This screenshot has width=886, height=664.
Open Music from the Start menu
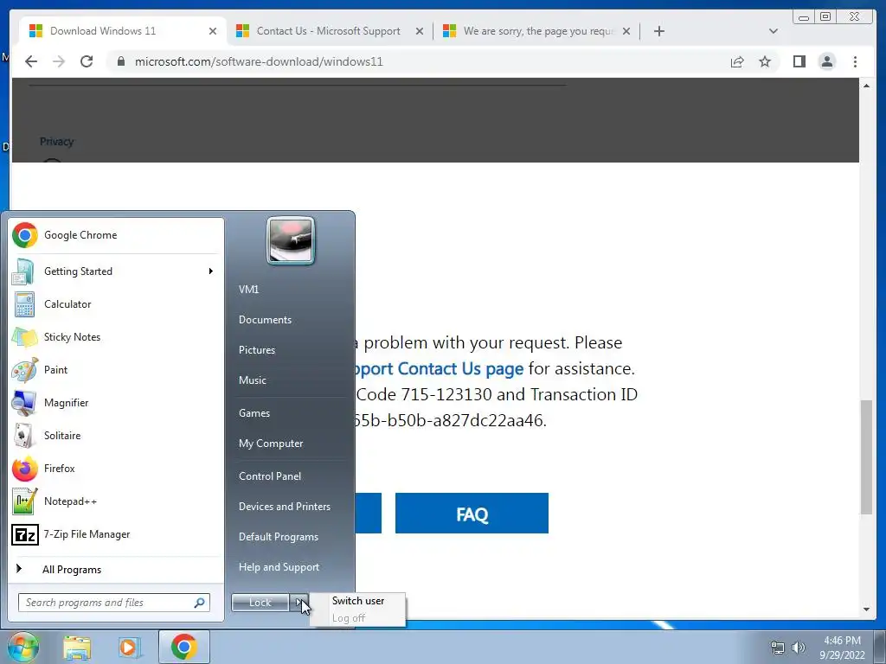[253, 380]
